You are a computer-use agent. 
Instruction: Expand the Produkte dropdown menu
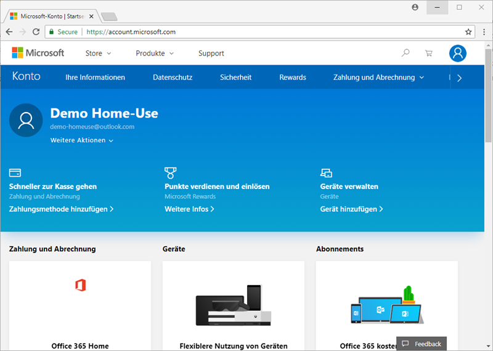tap(155, 54)
